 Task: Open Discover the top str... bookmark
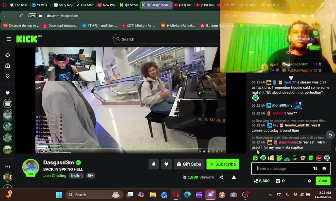click(21, 26)
